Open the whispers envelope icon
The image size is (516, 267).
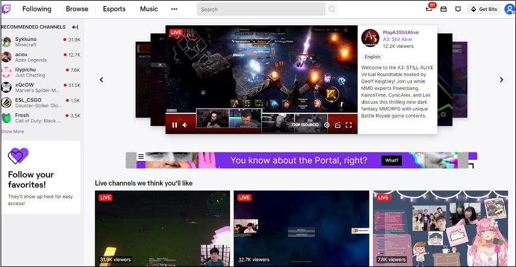[x=444, y=9]
